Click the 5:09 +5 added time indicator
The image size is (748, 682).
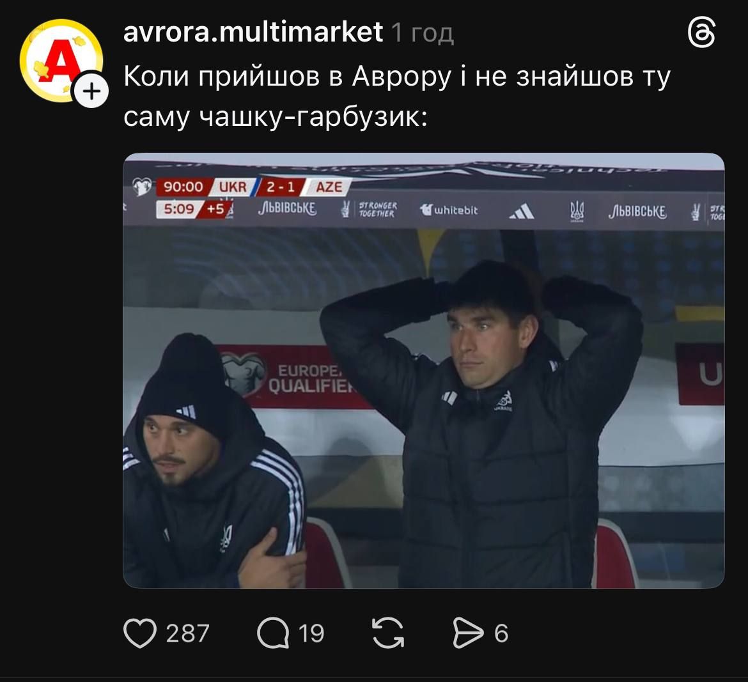(x=194, y=210)
